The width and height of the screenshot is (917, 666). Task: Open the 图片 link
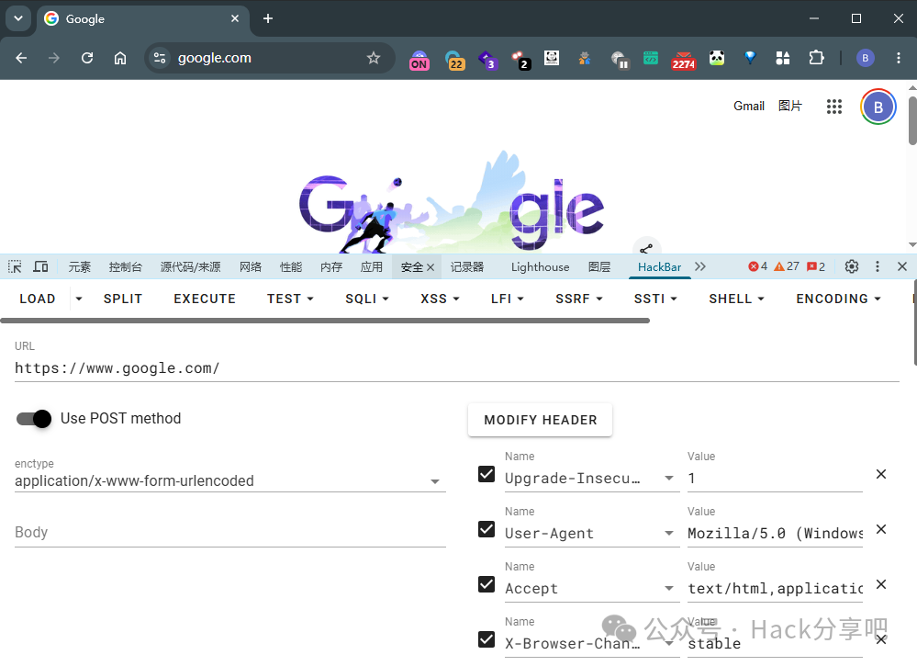tap(789, 106)
